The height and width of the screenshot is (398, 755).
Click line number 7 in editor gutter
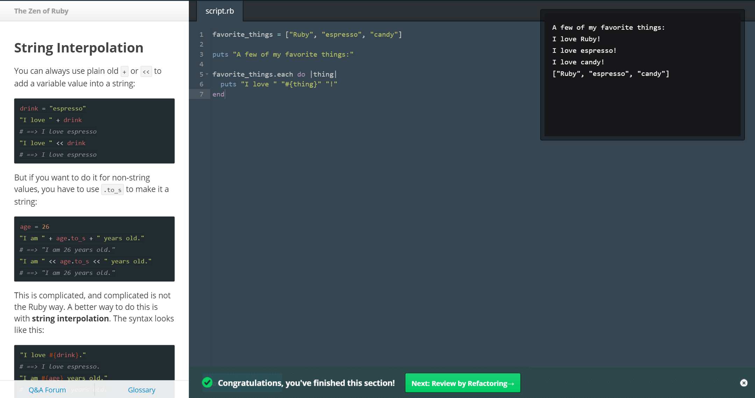[x=201, y=94]
